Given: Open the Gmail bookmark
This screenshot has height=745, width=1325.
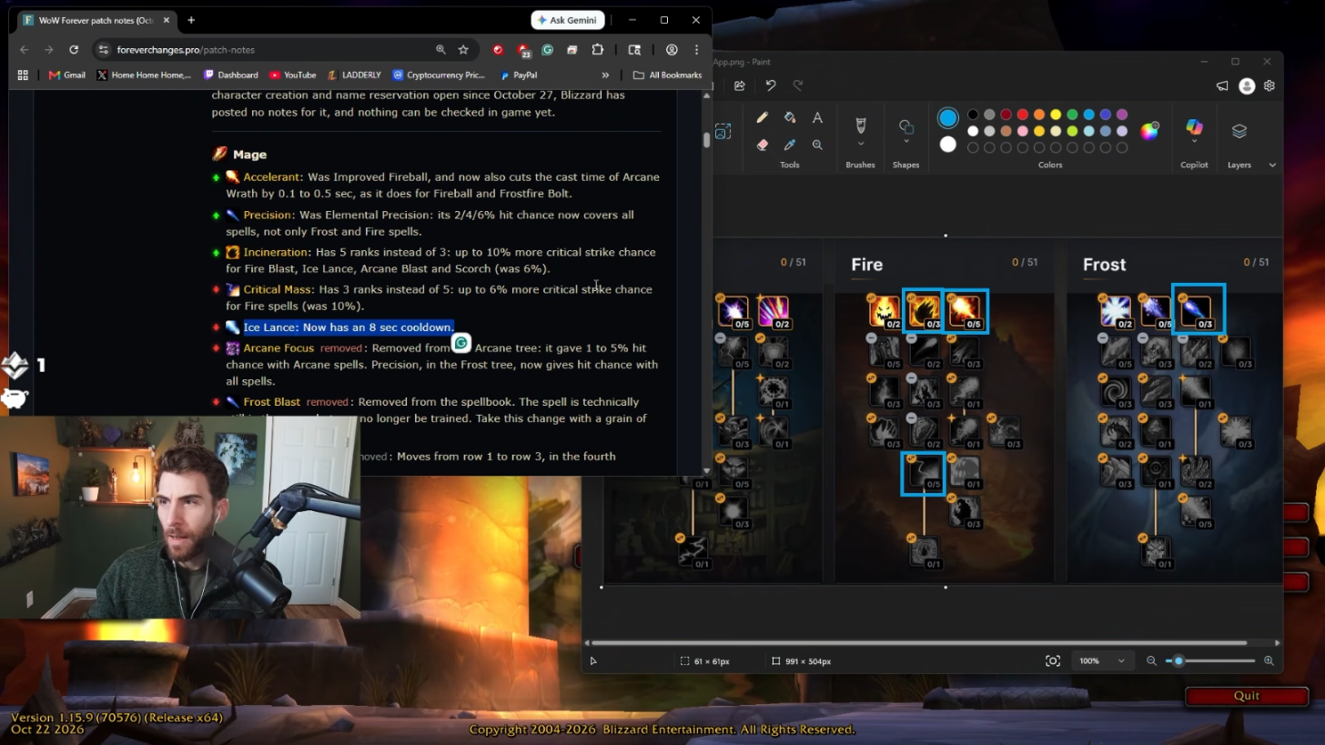Looking at the screenshot, I should pyautogui.click(x=67, y=75).
